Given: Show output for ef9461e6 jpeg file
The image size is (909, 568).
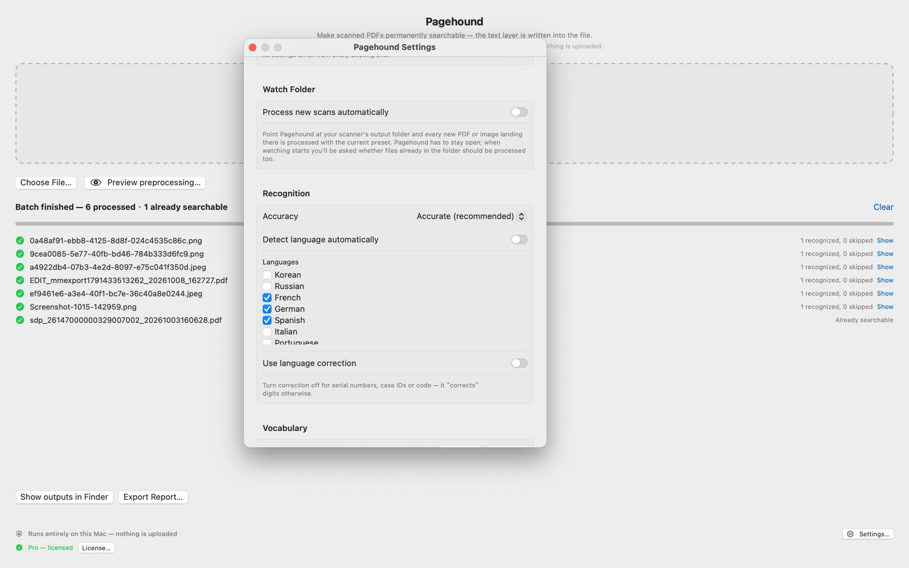Looking at the screenshot, I should tap(885, 294).
